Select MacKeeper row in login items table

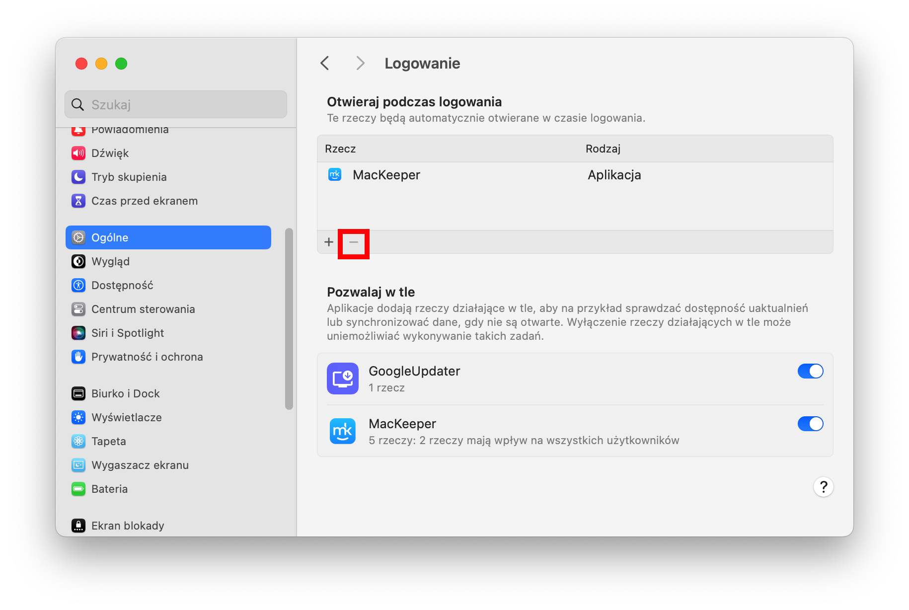575,175
